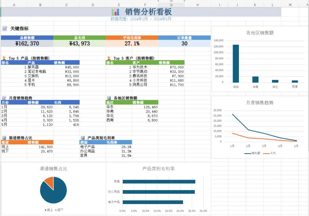
Task: Select the 平均毛利率 value 27.1%
Action: tap(132, 43)
